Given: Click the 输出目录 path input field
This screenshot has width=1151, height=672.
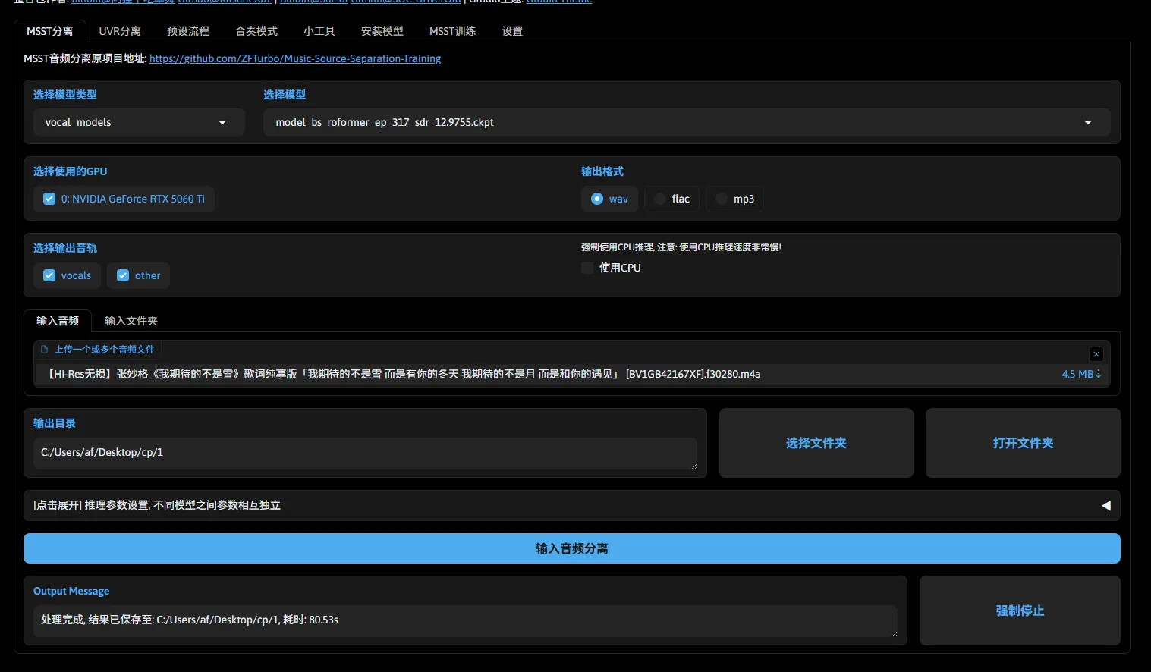Looking at the screenshot, I should pos(364,453).
